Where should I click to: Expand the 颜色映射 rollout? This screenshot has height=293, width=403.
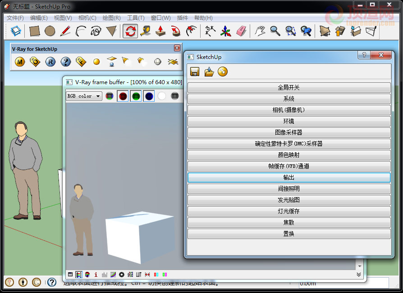click(x=289, y=155)
